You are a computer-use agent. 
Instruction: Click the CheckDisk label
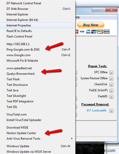pyautogui.click(x=101, y=84)
